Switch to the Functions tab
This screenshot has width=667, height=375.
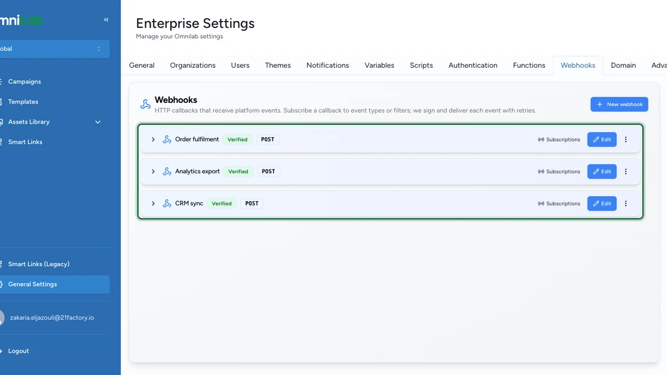coord(529,65)
